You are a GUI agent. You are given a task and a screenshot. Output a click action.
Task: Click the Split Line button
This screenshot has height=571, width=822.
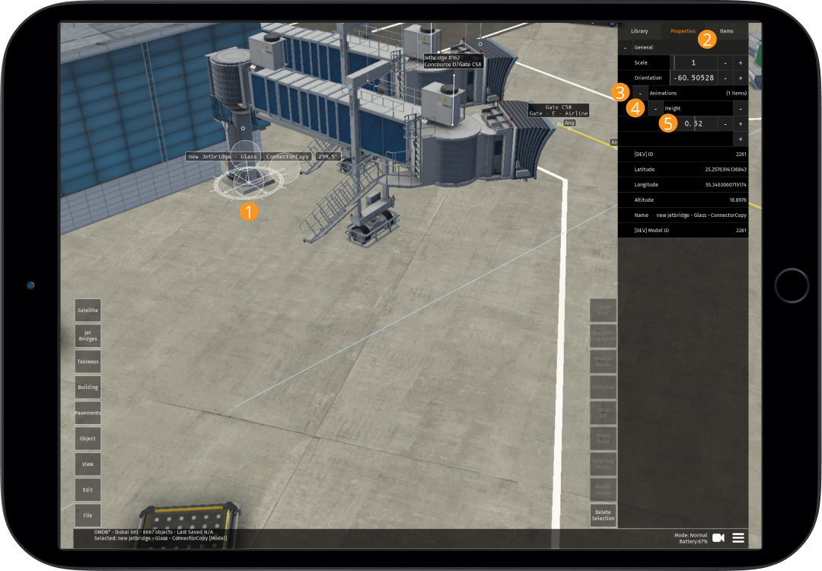[603, 387]
